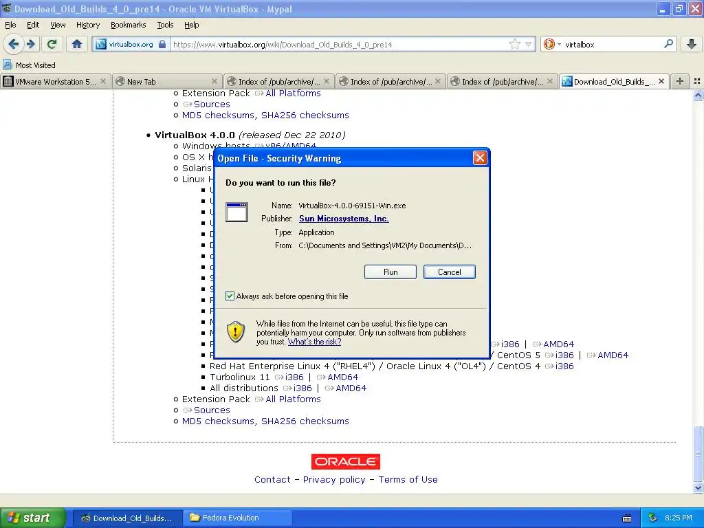Click the yellow shield warning icon
The width and height of the screenshot is (704, 528).
pyautogui.click(x=235, y=332)
